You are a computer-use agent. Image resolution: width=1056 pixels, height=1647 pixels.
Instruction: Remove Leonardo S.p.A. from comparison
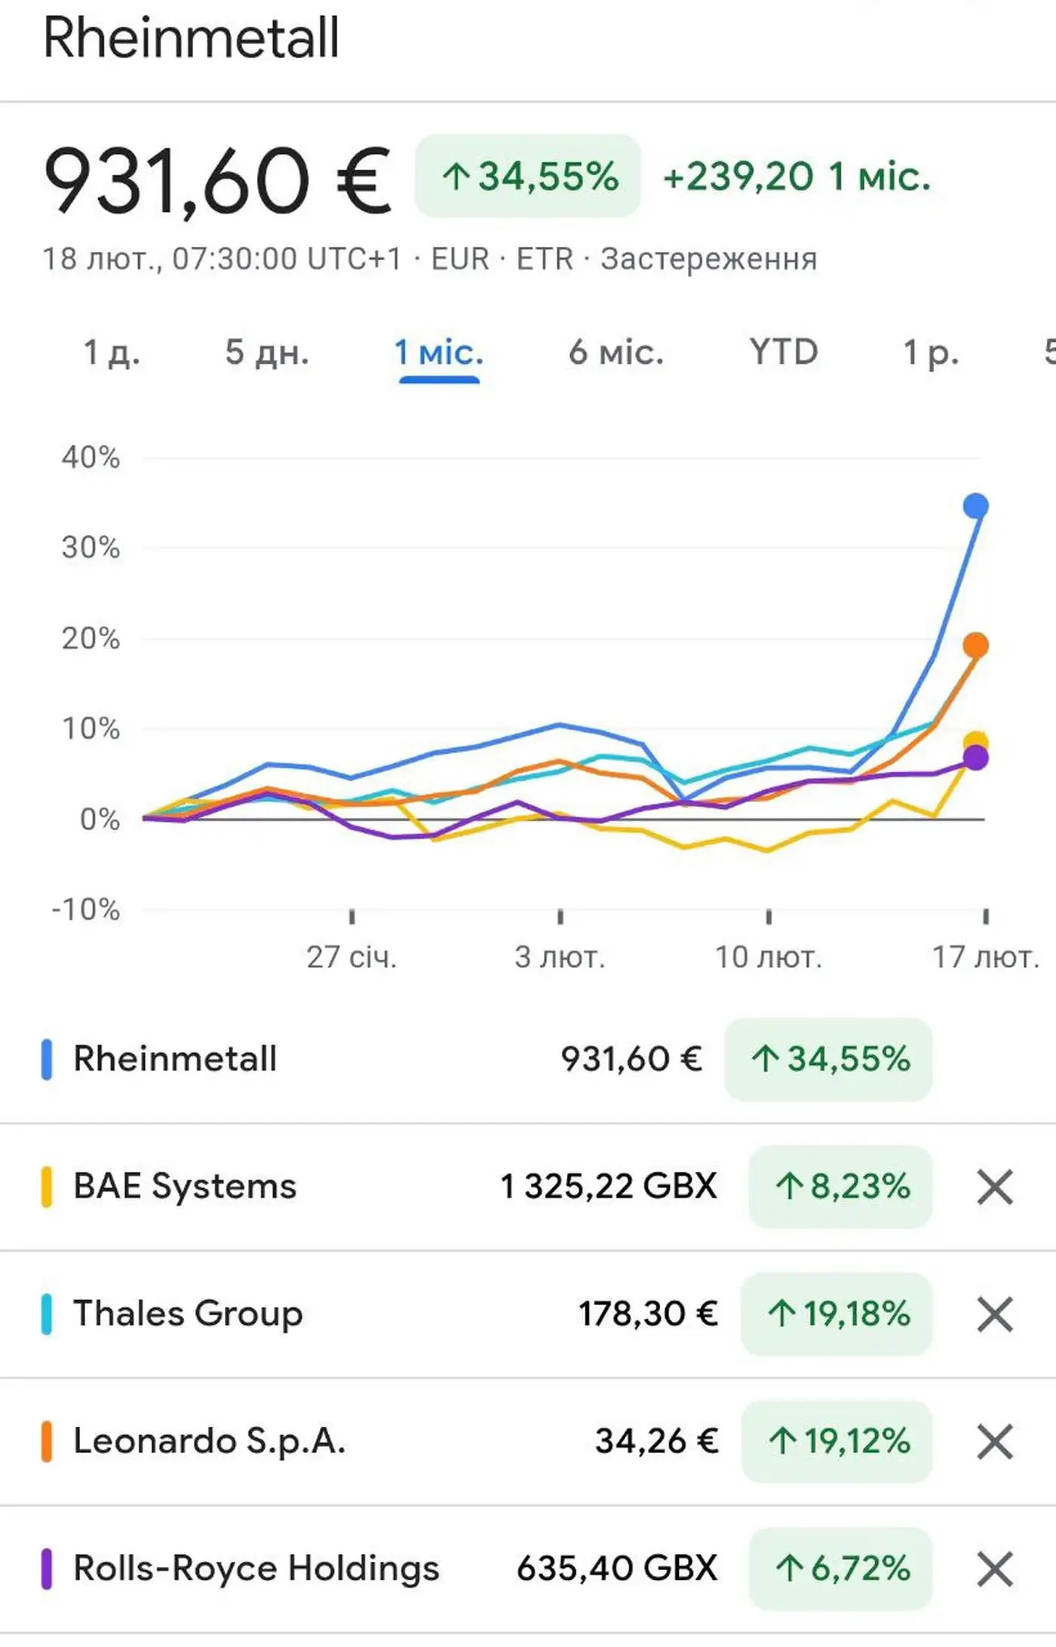point(994,1442)
